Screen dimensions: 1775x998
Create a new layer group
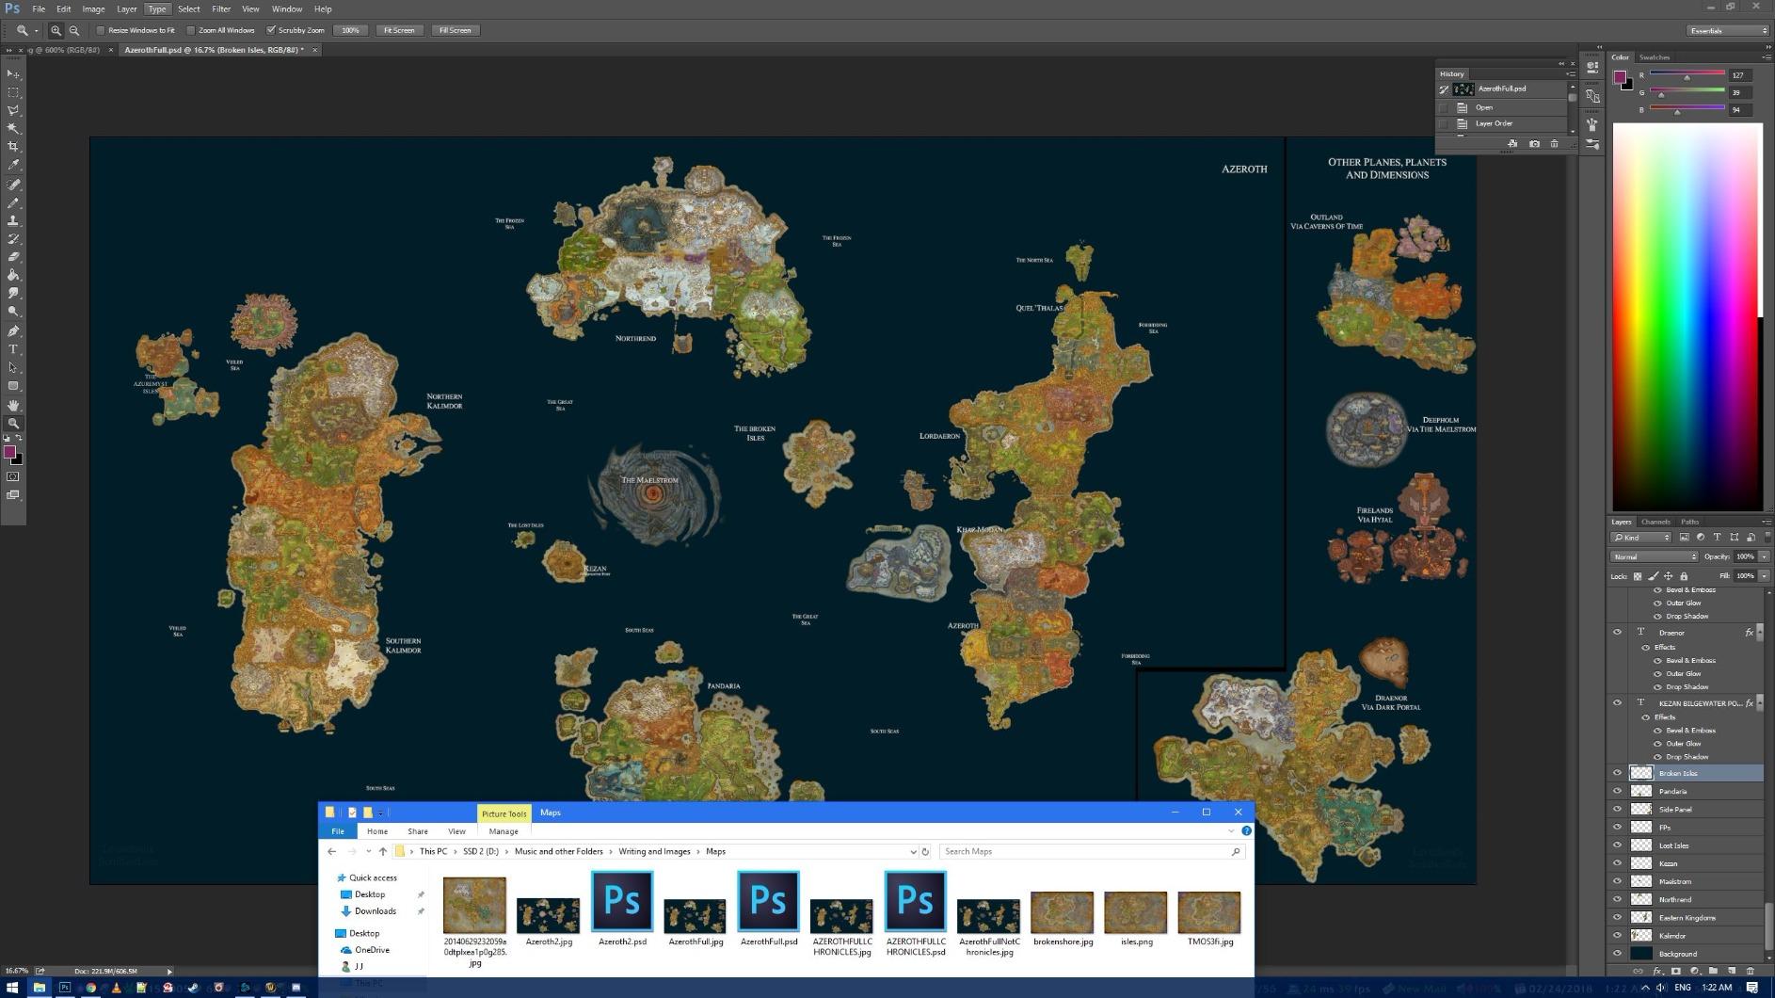click(1713, 971)
